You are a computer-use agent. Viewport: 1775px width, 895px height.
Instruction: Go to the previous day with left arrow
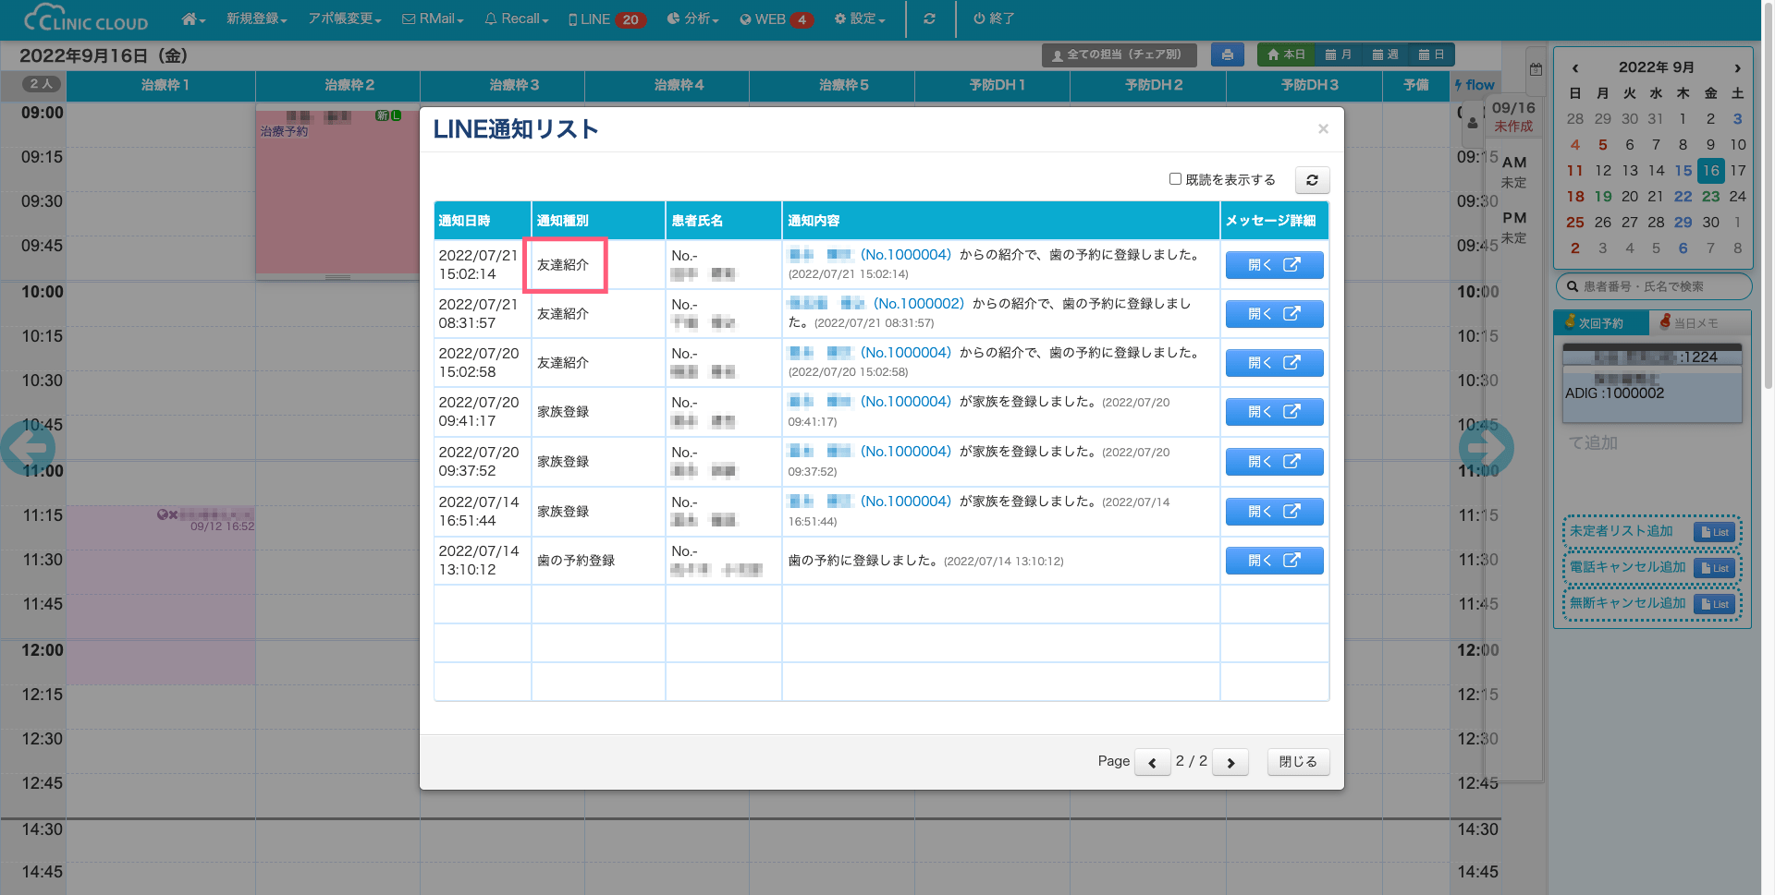(x=29, y=448)
